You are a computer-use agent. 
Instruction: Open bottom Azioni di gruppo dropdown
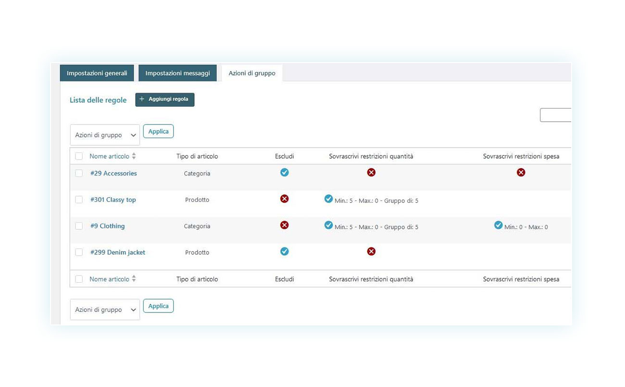[105, 310]
